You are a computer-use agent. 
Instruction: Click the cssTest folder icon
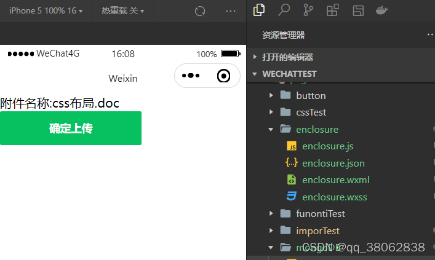(285, 112)
